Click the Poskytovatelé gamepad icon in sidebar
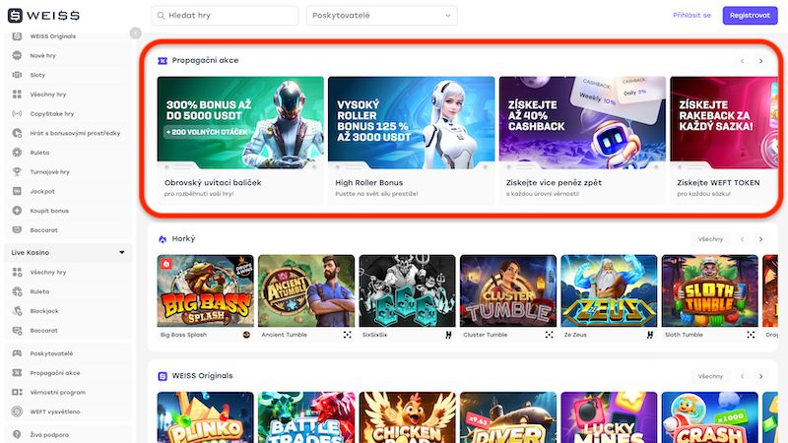 (x=17, y=353)
